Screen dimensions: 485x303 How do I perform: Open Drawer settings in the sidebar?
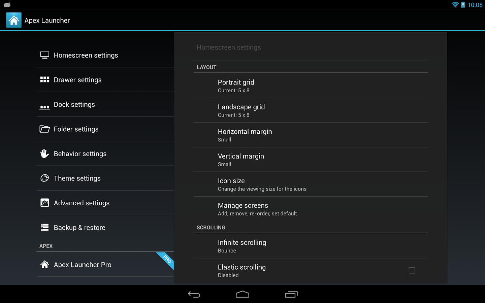point(105,80)
